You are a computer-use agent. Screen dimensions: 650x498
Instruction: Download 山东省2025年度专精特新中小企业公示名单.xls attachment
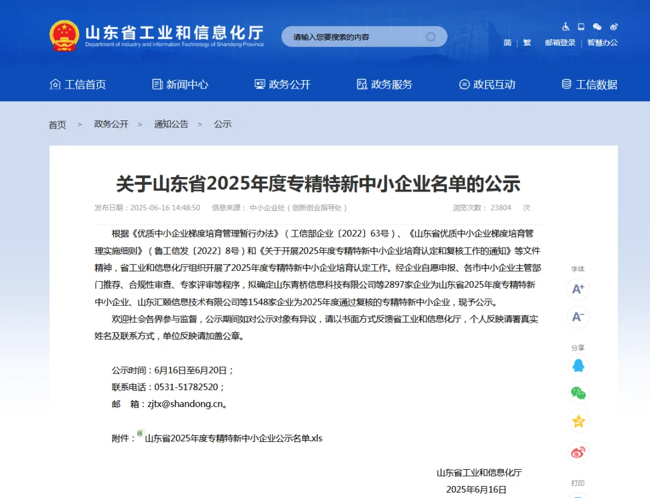tap(234, 438)
